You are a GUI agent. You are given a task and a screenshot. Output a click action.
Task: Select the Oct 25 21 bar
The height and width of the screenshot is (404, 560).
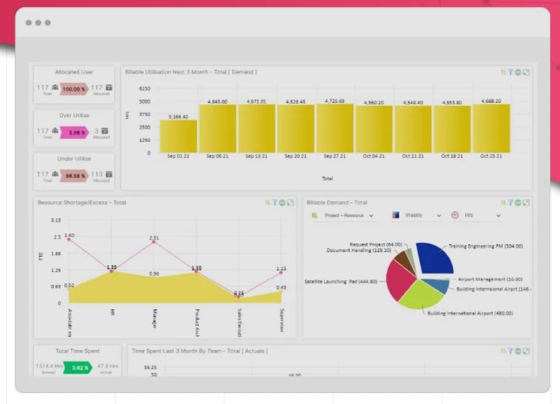[491, 129]
